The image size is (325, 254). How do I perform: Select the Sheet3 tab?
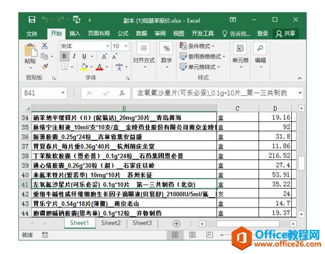(x=142, y=223)
